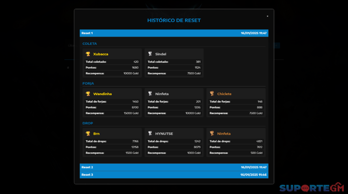This screenshot has height=194, width=348.
Task: Click the gold trophy beside Xubacca
Action: point(88,54)
